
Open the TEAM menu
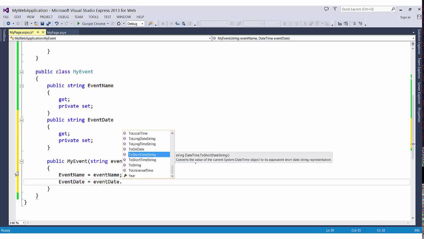[x=79, y=17]
